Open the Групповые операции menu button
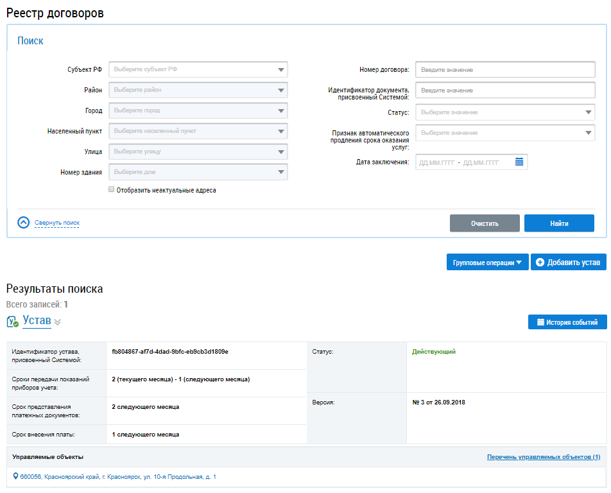Image resolution: width=611 pixels, height=493 pixels. [488, 263]
